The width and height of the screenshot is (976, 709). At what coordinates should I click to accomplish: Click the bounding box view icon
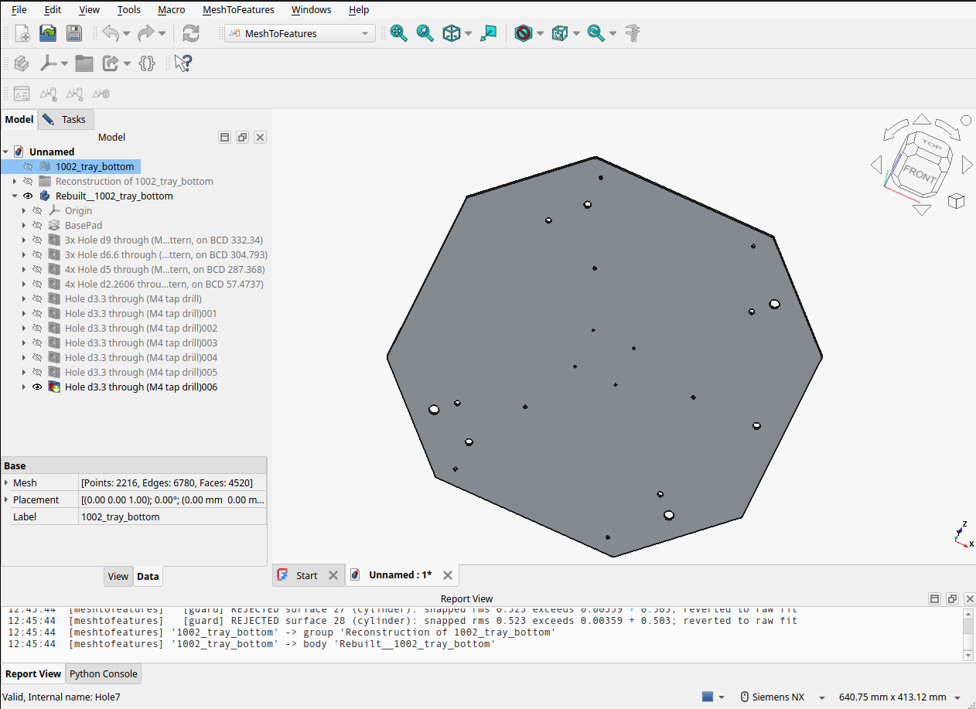(x=560, y=33)
